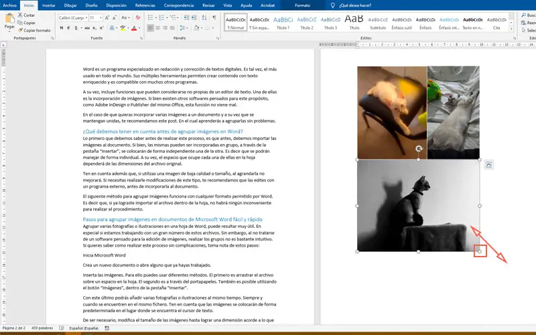Click the borders icon
Screen dimensions: 536x335
pos(207,28)
